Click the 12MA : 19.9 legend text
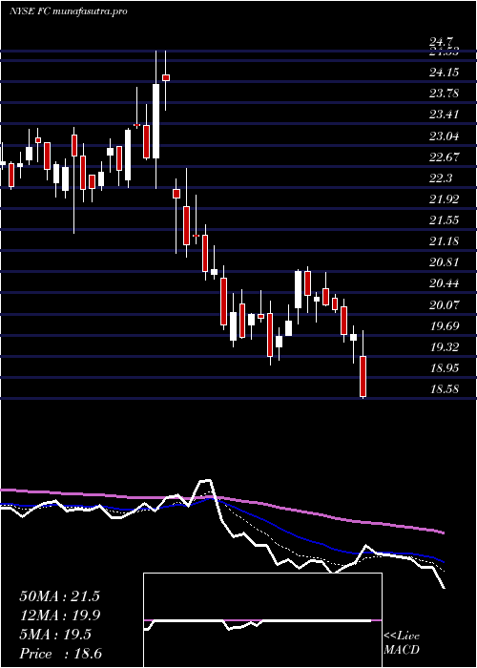The height and width of the screenshot is (668, 477). 59,616
